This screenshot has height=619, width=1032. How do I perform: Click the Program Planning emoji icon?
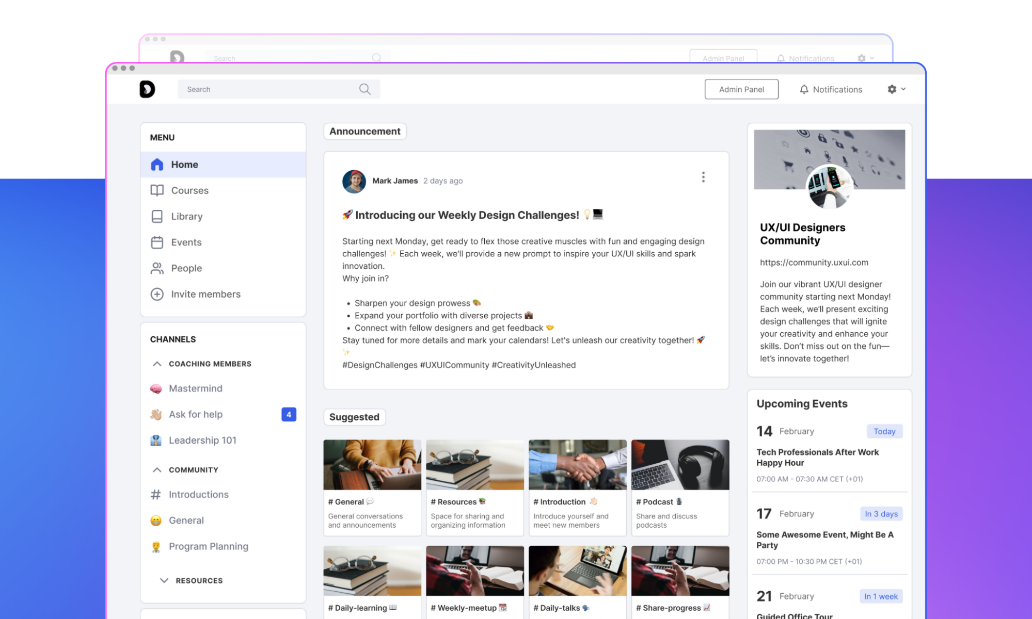tap(156, 547)
